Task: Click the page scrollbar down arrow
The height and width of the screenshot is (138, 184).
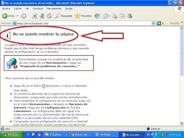Action: [182, 123]
